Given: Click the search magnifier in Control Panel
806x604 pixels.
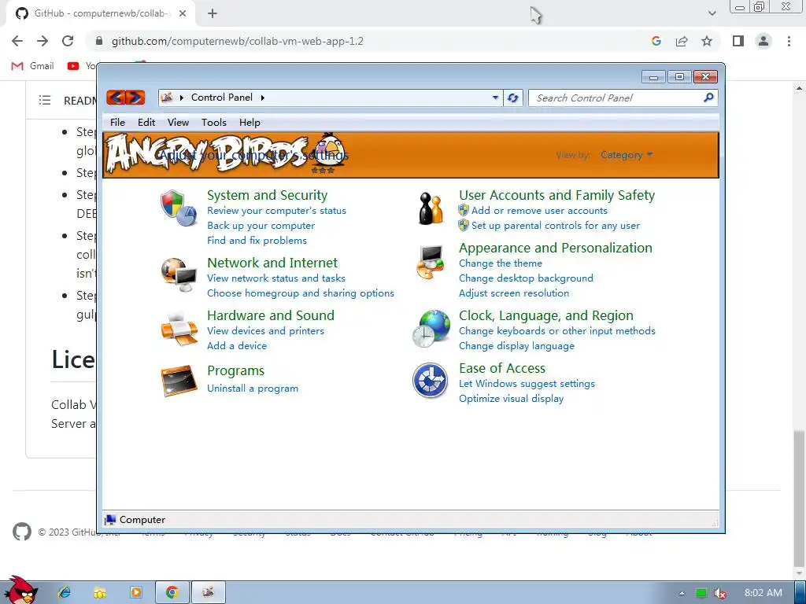Looking at the screenshot, I should pos(708,98).
